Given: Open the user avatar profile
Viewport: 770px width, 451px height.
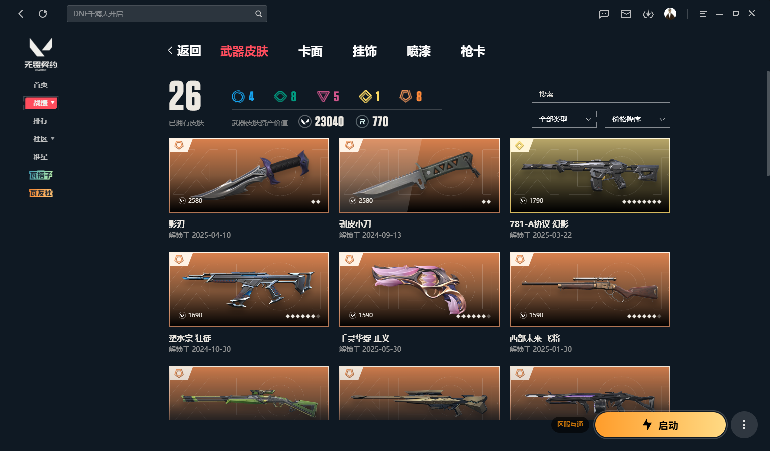Looking at the screenshot, I should (670, 13).
